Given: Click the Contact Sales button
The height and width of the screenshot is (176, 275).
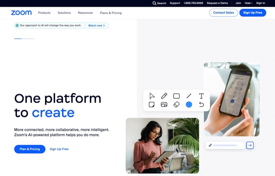Looking at the screenshot, I should pos(224,13).
